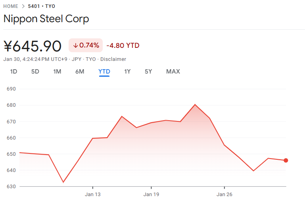This screenshot has width=305, height=206.
Task: Click the breadcrumb chevron separator
Action: (x=23, y=6)
